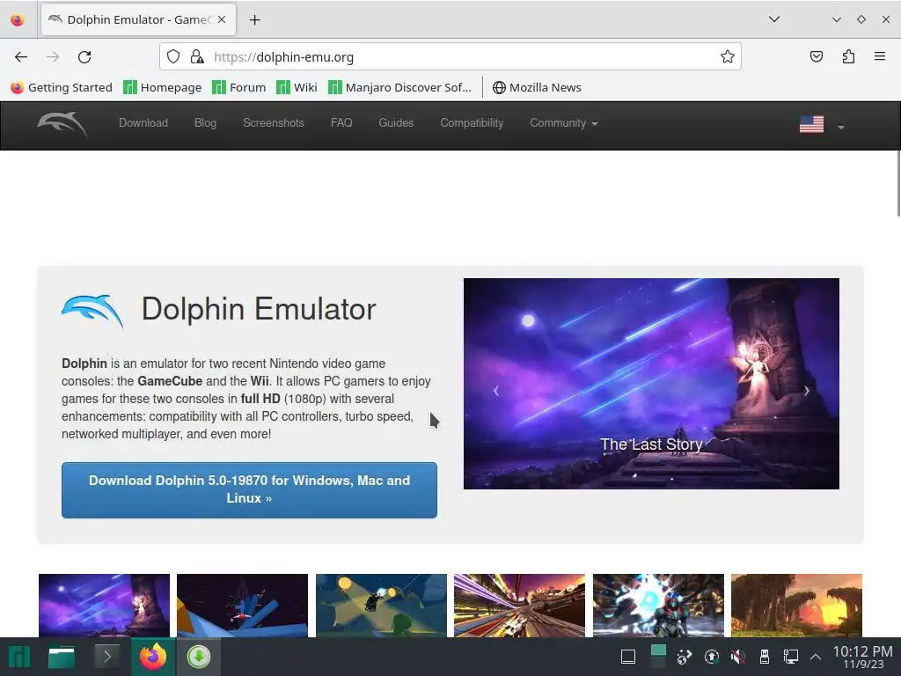Open the updates tray icon

point(711,657)
